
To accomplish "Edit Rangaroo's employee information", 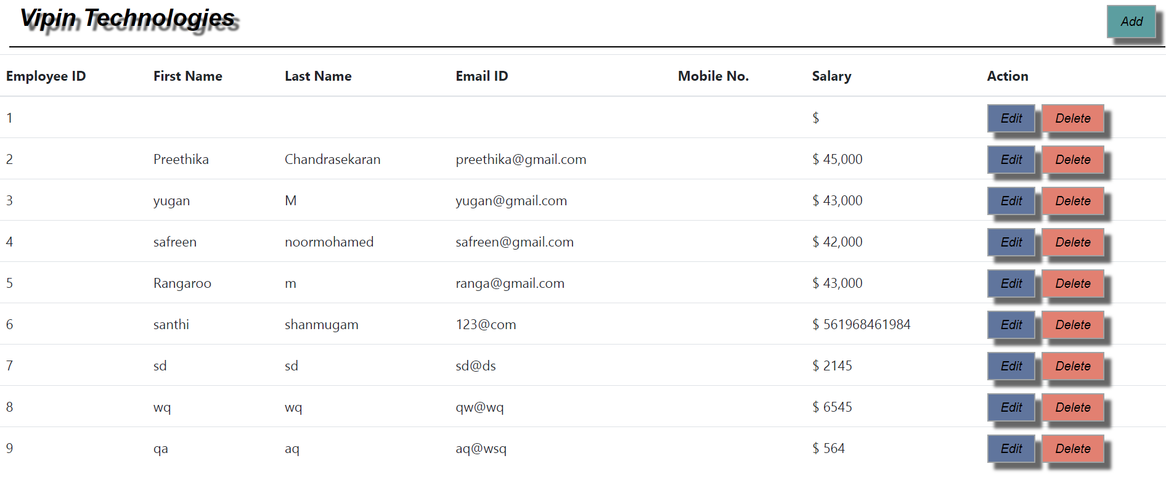I will [1010, 283].
